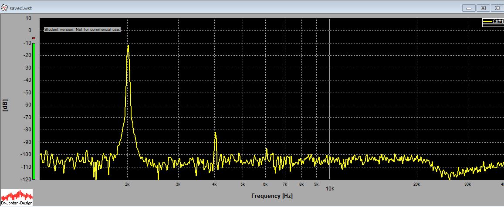Close the saved.wst window
The height and width of the screenshot is (207, 504).
click(497, 8)
